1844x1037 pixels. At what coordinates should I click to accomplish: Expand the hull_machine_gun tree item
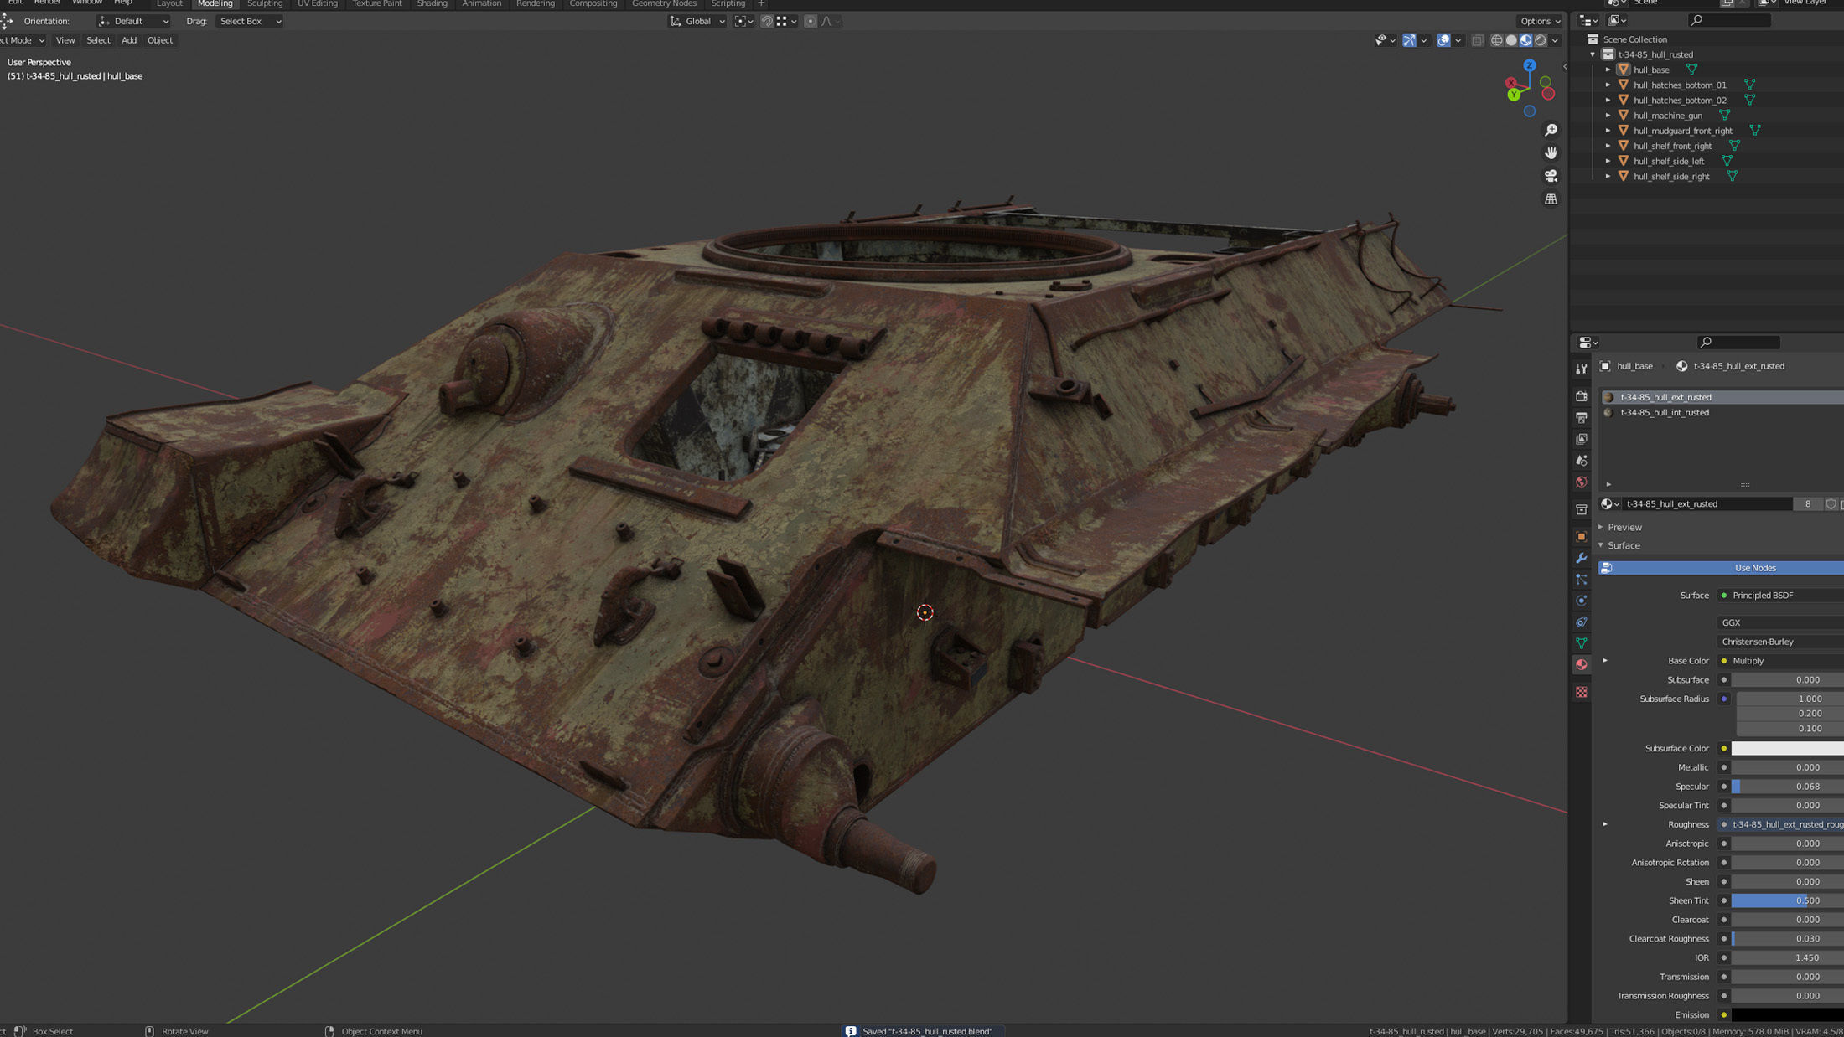click(x=1608, y=116)
